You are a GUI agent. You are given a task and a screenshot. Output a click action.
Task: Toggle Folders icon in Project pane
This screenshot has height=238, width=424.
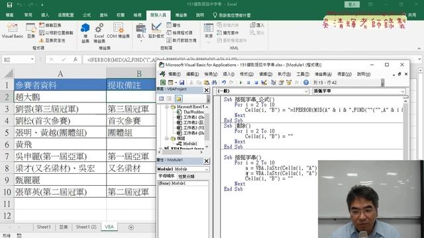(178, 99)
